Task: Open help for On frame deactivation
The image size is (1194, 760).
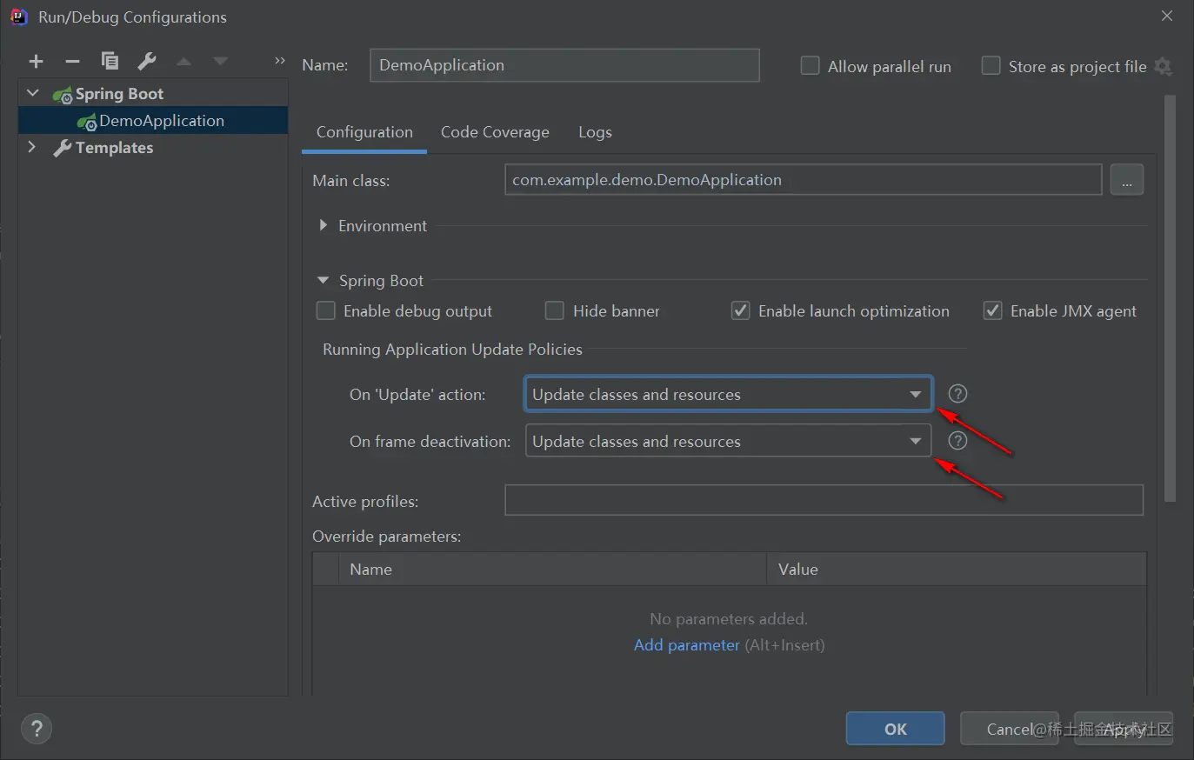Action: coord(957,441)
